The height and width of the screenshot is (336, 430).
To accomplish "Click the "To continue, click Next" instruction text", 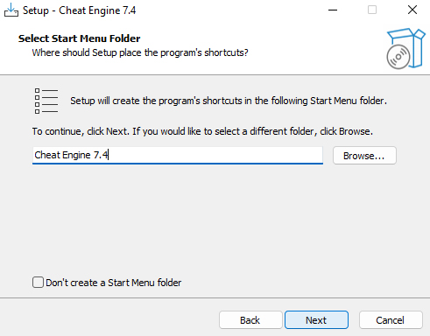I will tap(202, 131).
